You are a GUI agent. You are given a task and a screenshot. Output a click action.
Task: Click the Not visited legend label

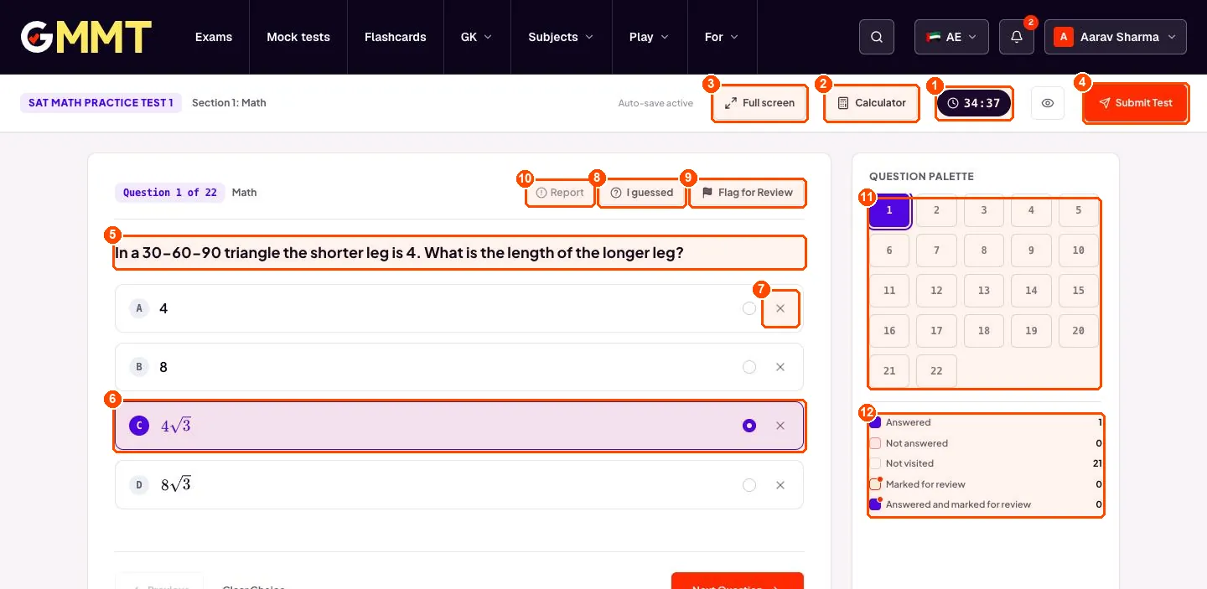(909, 463)
